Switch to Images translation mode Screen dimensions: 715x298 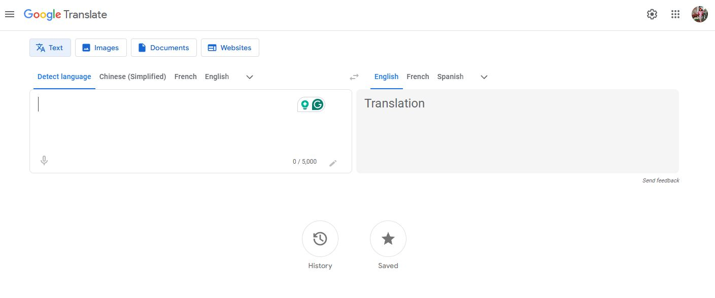100,48
